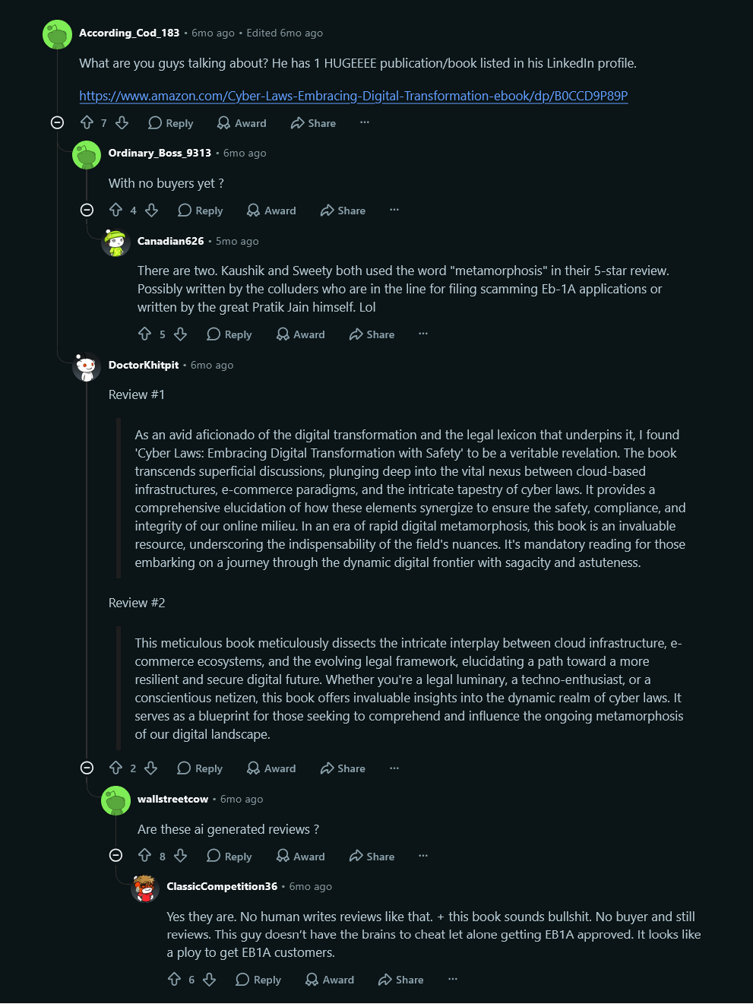Reply to DoctorKhitpit's comment
Viewport: 753px width, 1004px height.
[x=200, y=768]
